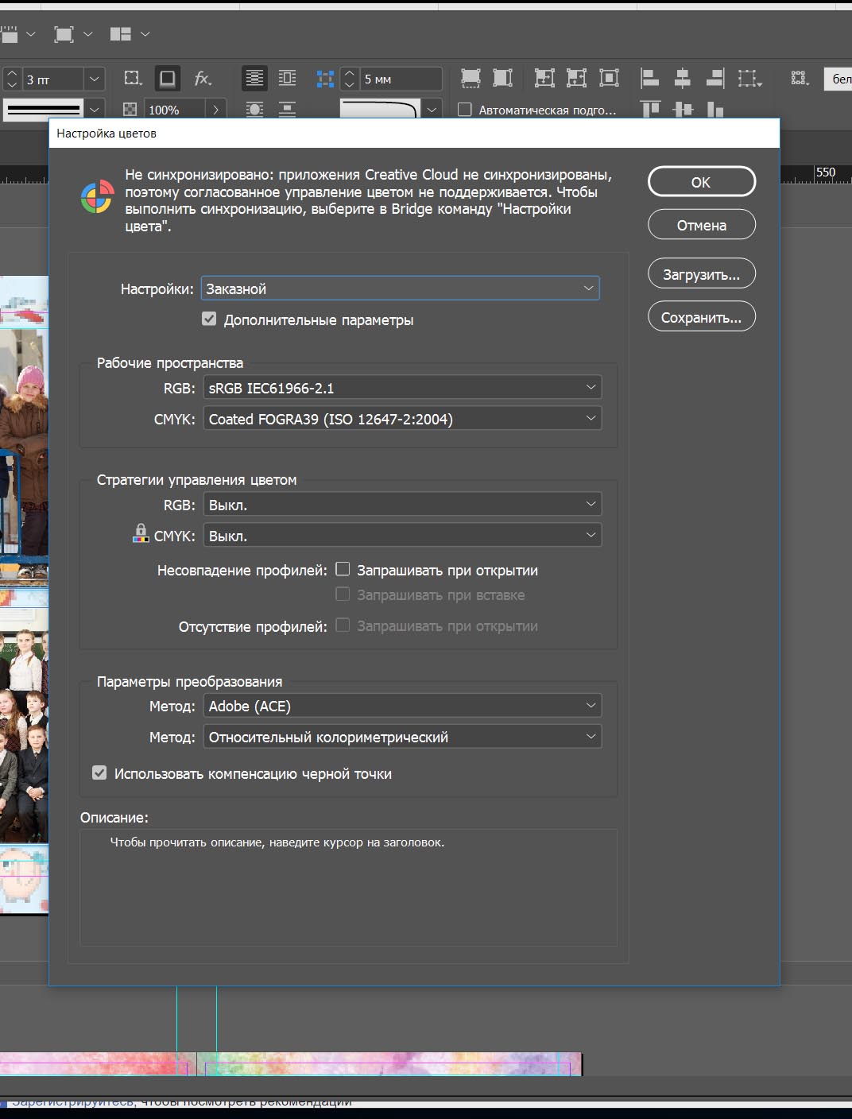This screenshot has height=1119, width=852.
Task: Click the screen mode icon in top bar
Action: click(x=64, y=34)
